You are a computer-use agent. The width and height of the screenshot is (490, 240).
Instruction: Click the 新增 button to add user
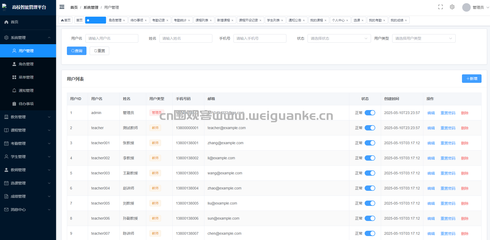coord(471,79)
